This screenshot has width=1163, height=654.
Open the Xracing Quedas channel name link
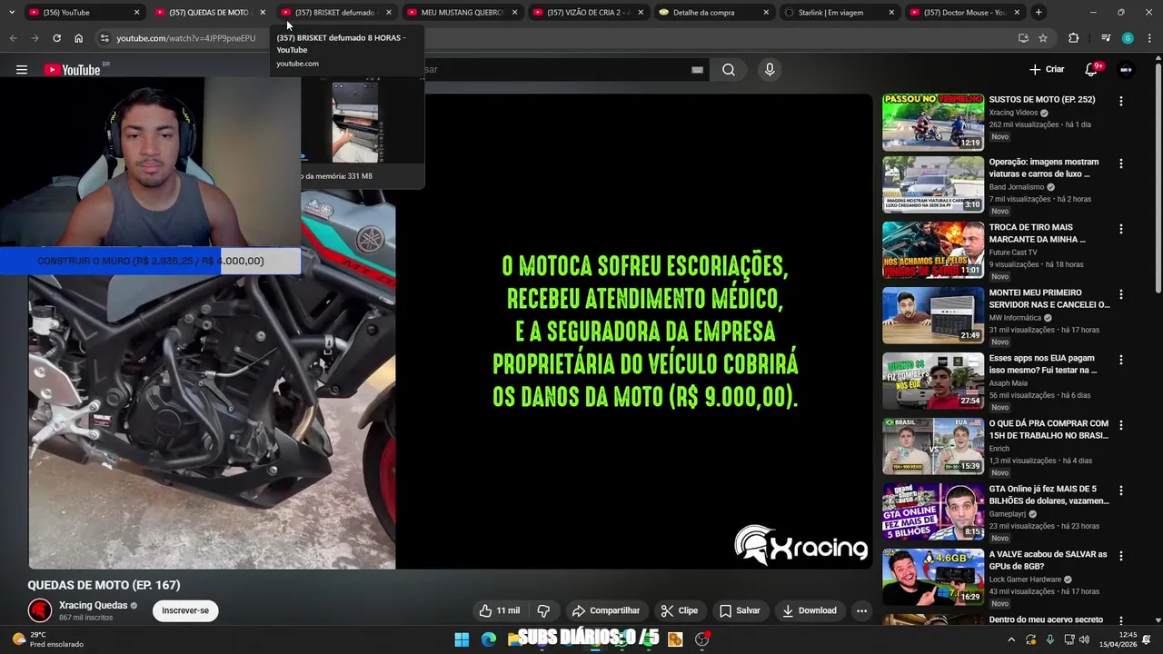(93, 605)
